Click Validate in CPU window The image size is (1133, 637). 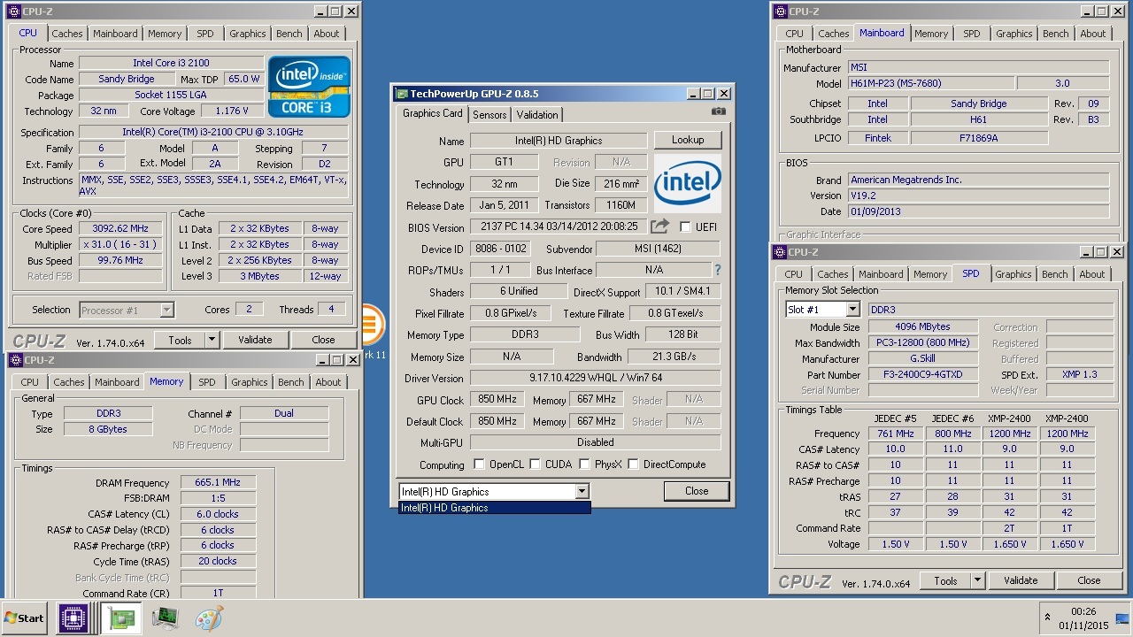pyautogui.click(x=255, y=340)
